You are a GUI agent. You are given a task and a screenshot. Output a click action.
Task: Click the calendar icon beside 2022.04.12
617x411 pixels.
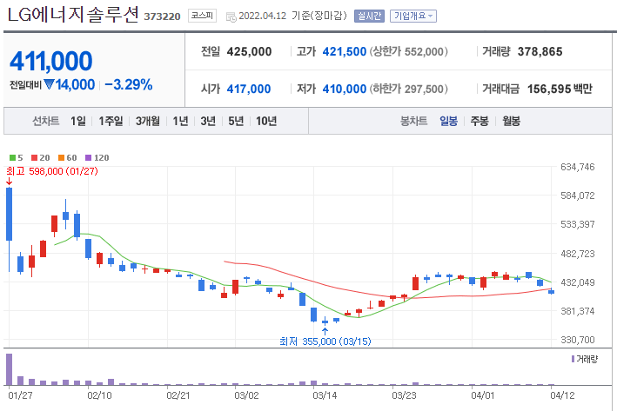pos(231,17)
